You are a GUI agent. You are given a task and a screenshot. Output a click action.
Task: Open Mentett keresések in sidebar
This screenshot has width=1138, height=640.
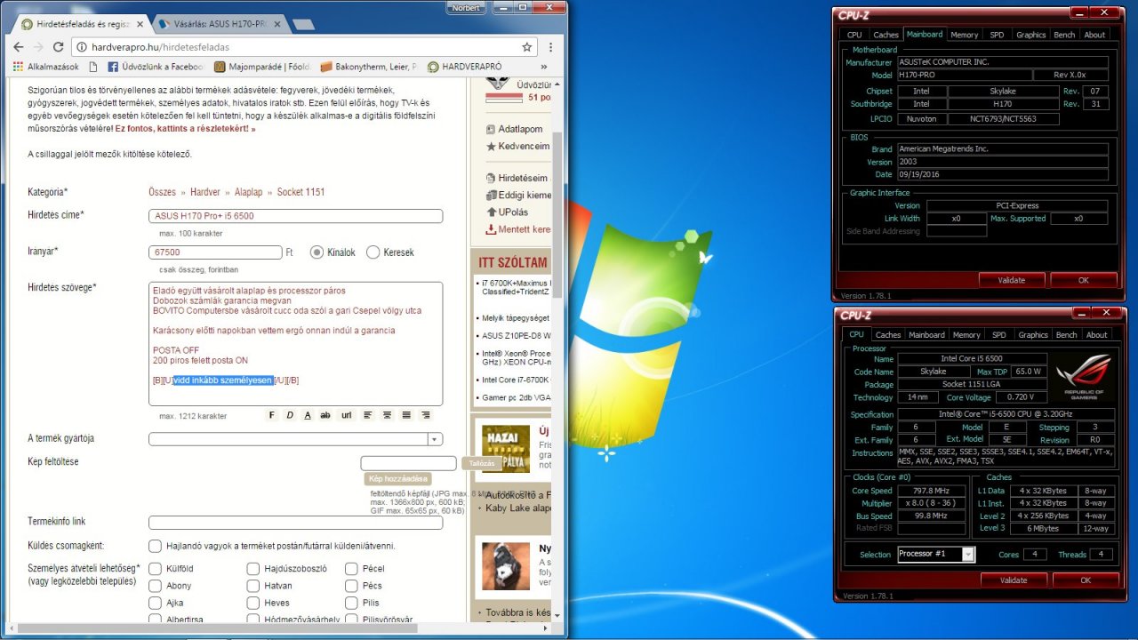click(x=517, y=229)
